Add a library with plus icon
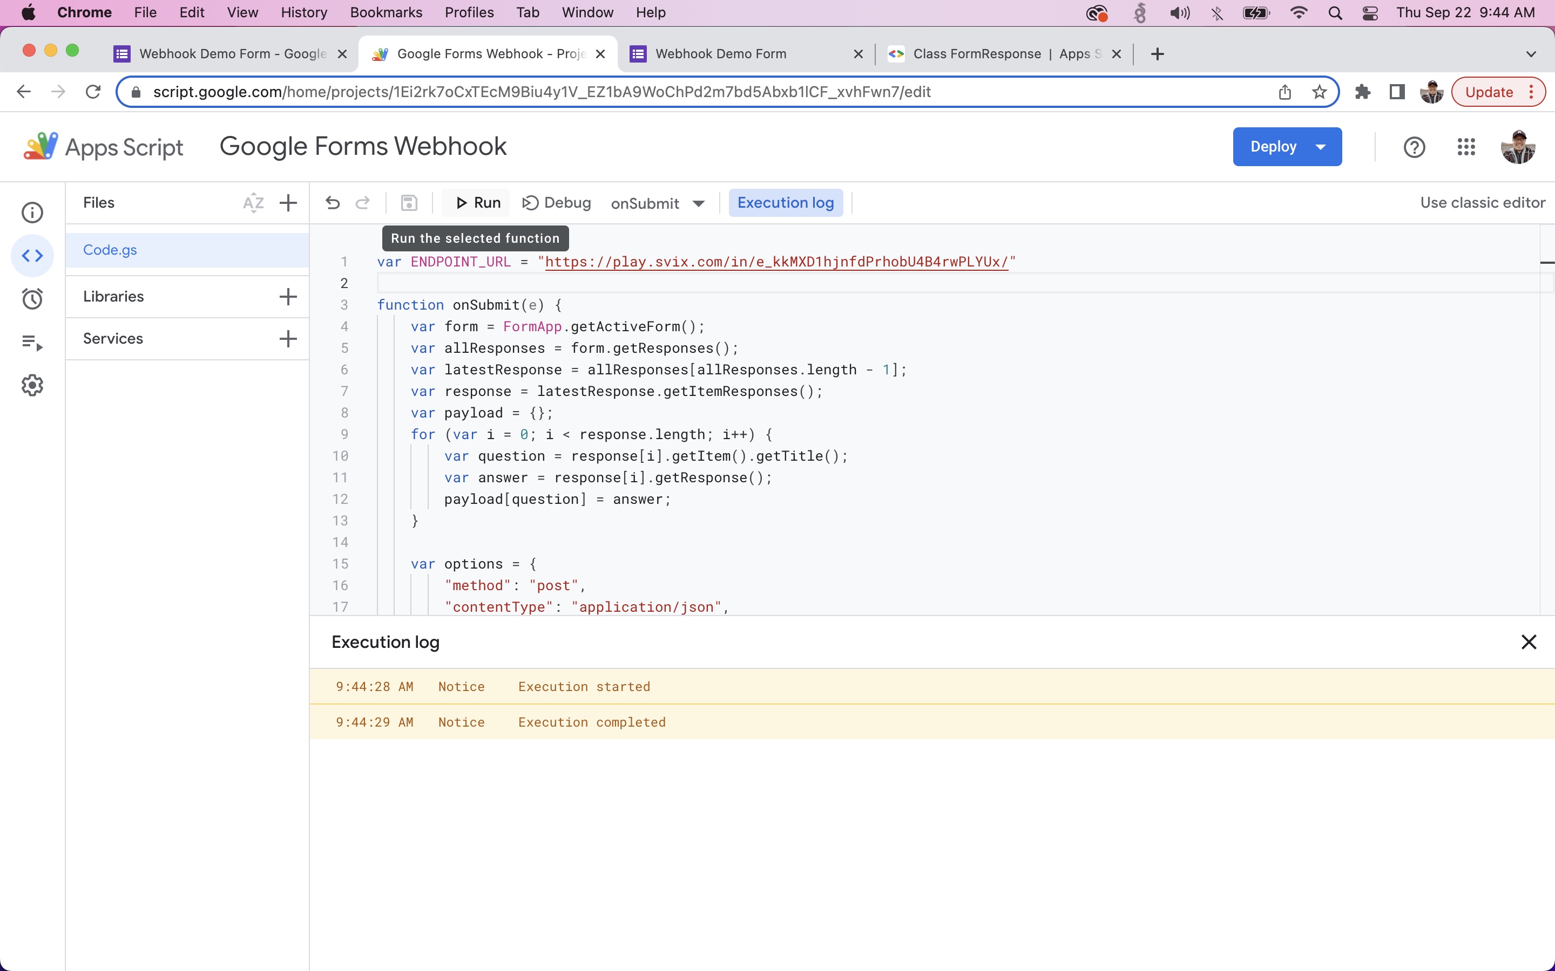Image resolution: width=1555 pixels, height=971 pixels. (x=288, y=297)
